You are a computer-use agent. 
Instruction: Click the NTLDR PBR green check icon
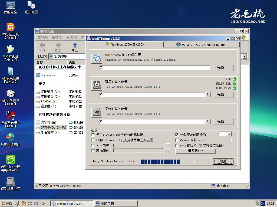[x=235, y=84]
